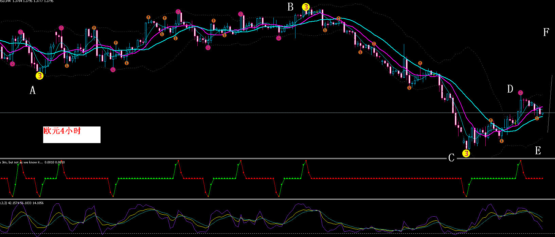Click the white letter D label
This screenshot has width=555, height=237.
tap(510, 89)
